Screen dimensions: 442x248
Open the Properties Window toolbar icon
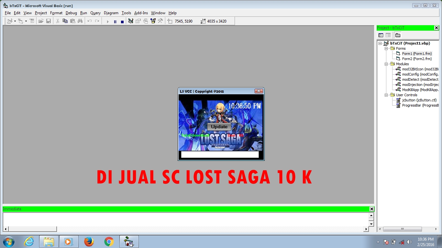138,21
